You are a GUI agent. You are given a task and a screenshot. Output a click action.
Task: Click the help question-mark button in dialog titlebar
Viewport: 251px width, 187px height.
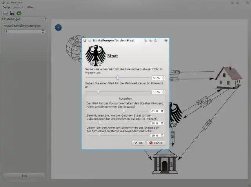(x=146, y=40)
